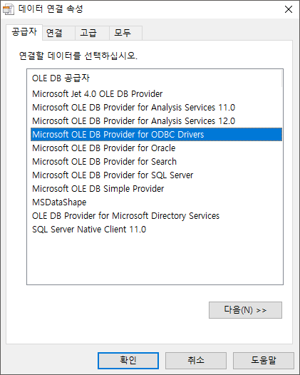
Task: Choose SQL Server Native Client 11.0
Action: tap(156, 230)
